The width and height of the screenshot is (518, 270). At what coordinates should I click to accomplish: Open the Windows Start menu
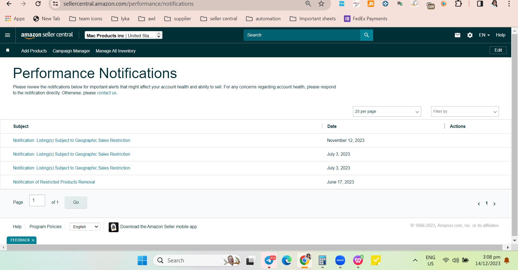pos(142,261)
